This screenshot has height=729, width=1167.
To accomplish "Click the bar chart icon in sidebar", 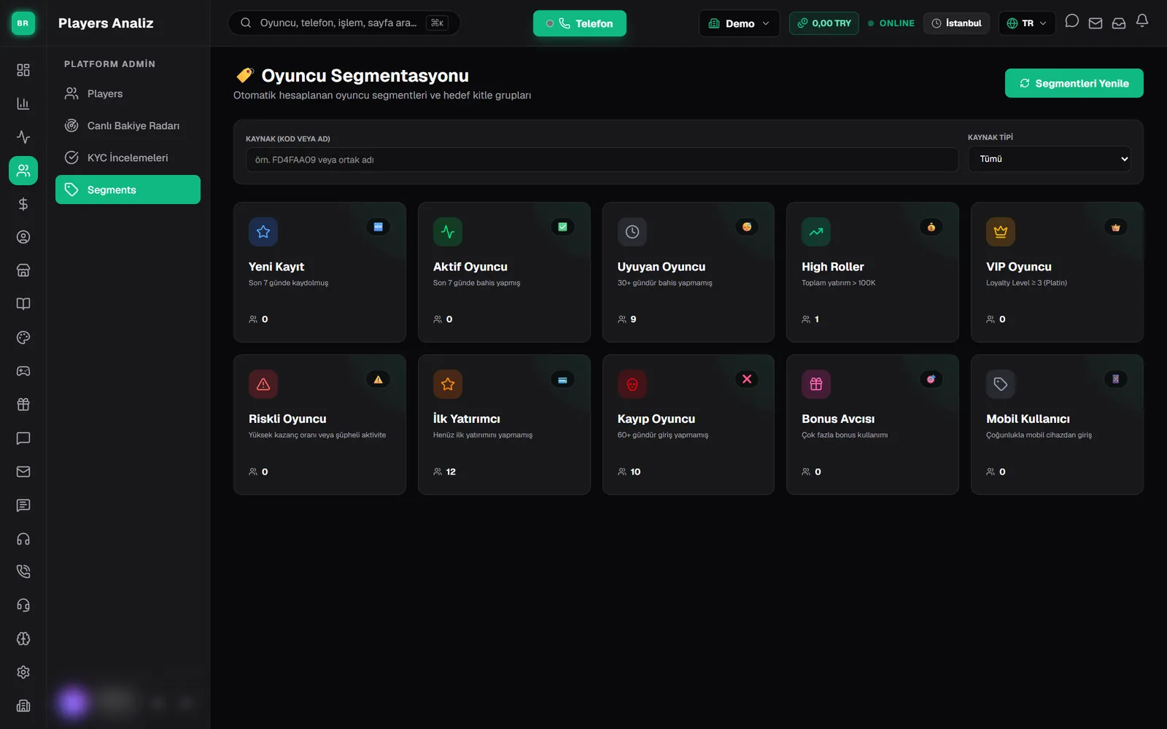I will click(23, 104).
